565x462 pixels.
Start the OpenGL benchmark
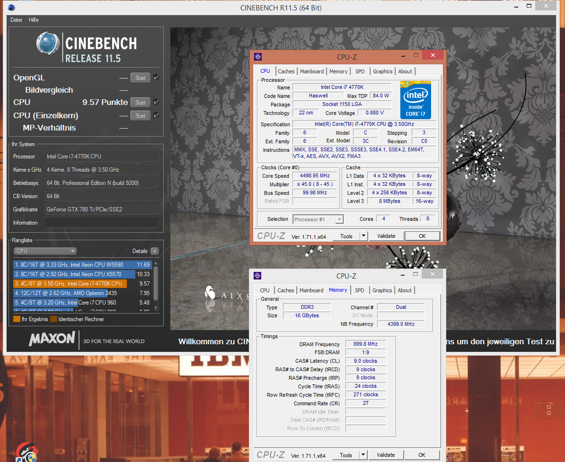click(140, 78)
